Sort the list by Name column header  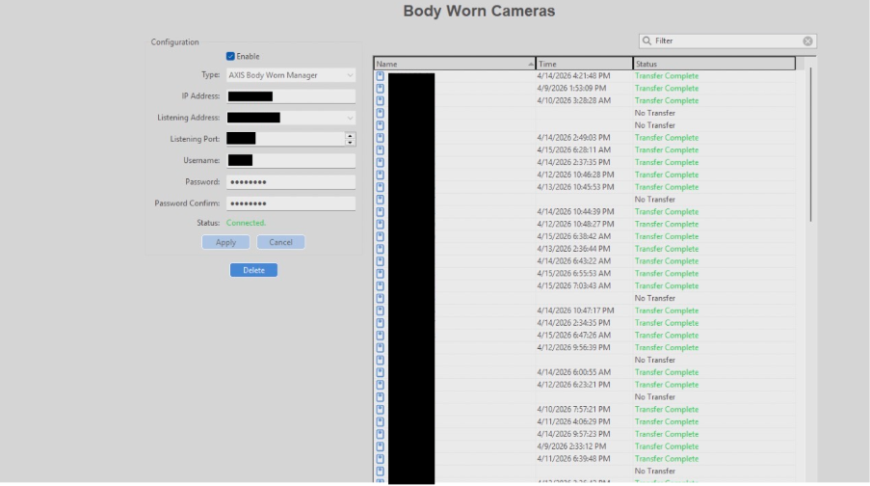[x=454, y=64]
